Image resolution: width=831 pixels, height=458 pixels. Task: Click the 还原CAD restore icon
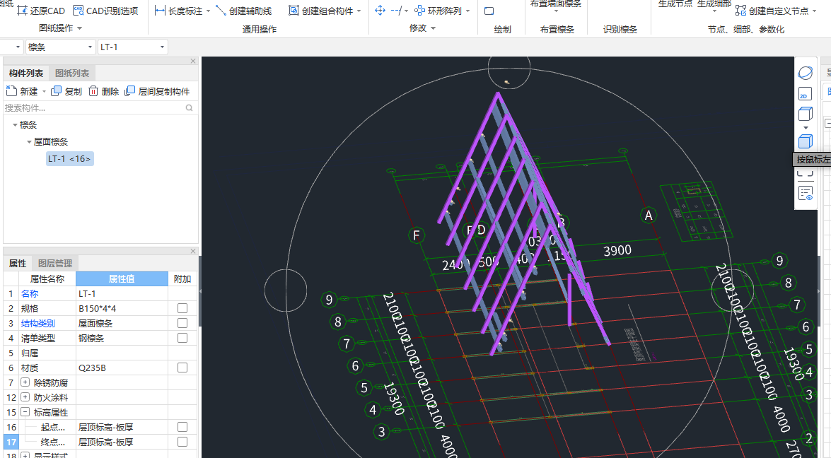[22, 11]
